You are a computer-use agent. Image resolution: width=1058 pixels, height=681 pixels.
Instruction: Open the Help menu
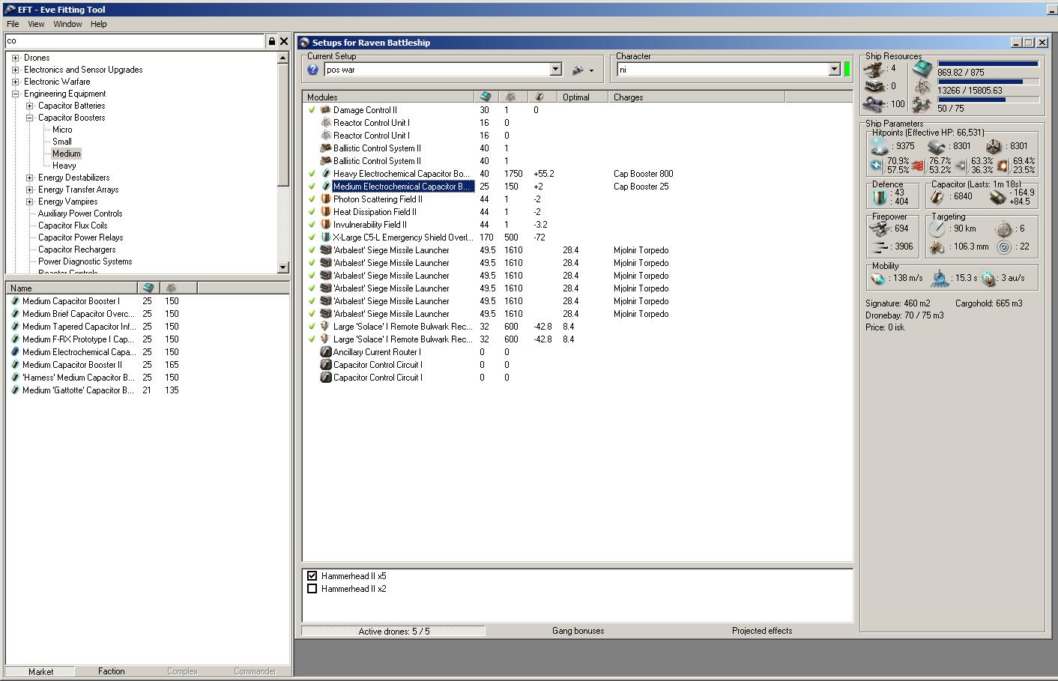point(99,24)
